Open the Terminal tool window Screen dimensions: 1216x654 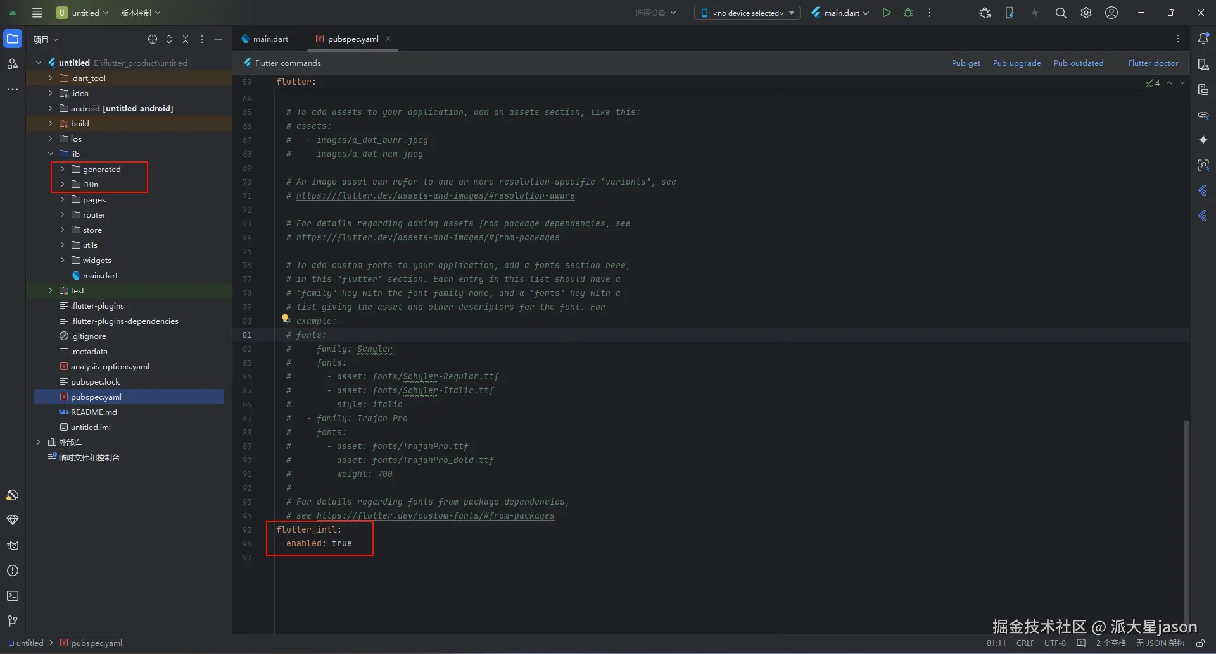click(13, 596)
